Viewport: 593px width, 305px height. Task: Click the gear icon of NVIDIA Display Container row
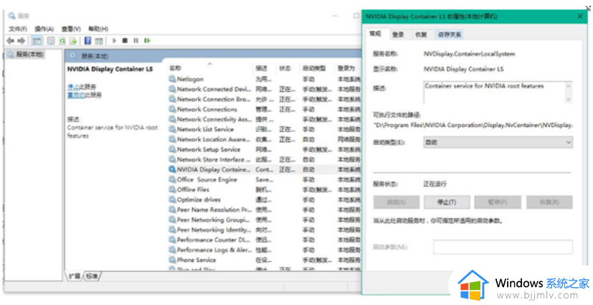tap(172, 169)
